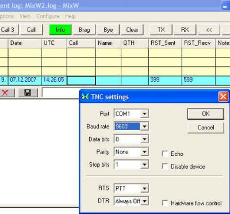The image size is (230, 214).
Task: Click Cancel in TNC settings
Action: click(x=206, y=128)
